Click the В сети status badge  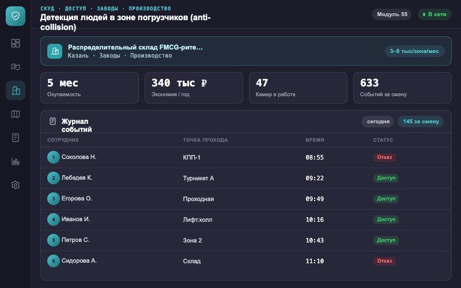click(x=434, y=14)
